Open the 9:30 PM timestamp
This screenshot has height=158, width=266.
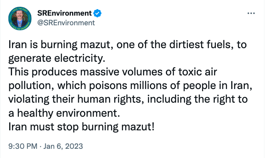23,146
